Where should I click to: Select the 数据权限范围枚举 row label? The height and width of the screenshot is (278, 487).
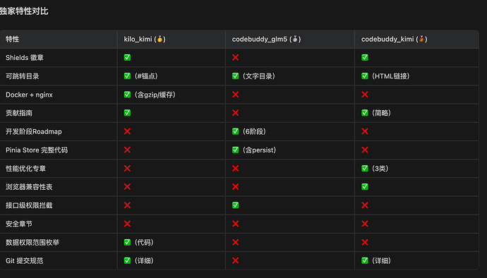coord(32,242)
